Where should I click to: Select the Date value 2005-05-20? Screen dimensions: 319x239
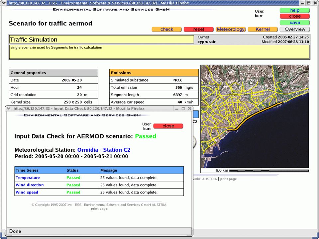72,80
